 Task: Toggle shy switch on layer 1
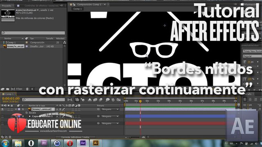pyautogui.click(x=57, y=109)
